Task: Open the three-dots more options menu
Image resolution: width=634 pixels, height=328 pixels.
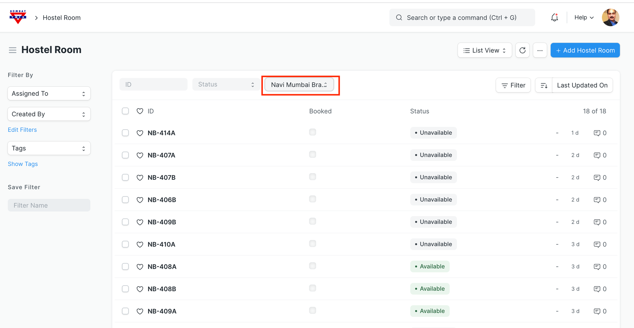Action: pyautogui.click(x=540, y=50)
